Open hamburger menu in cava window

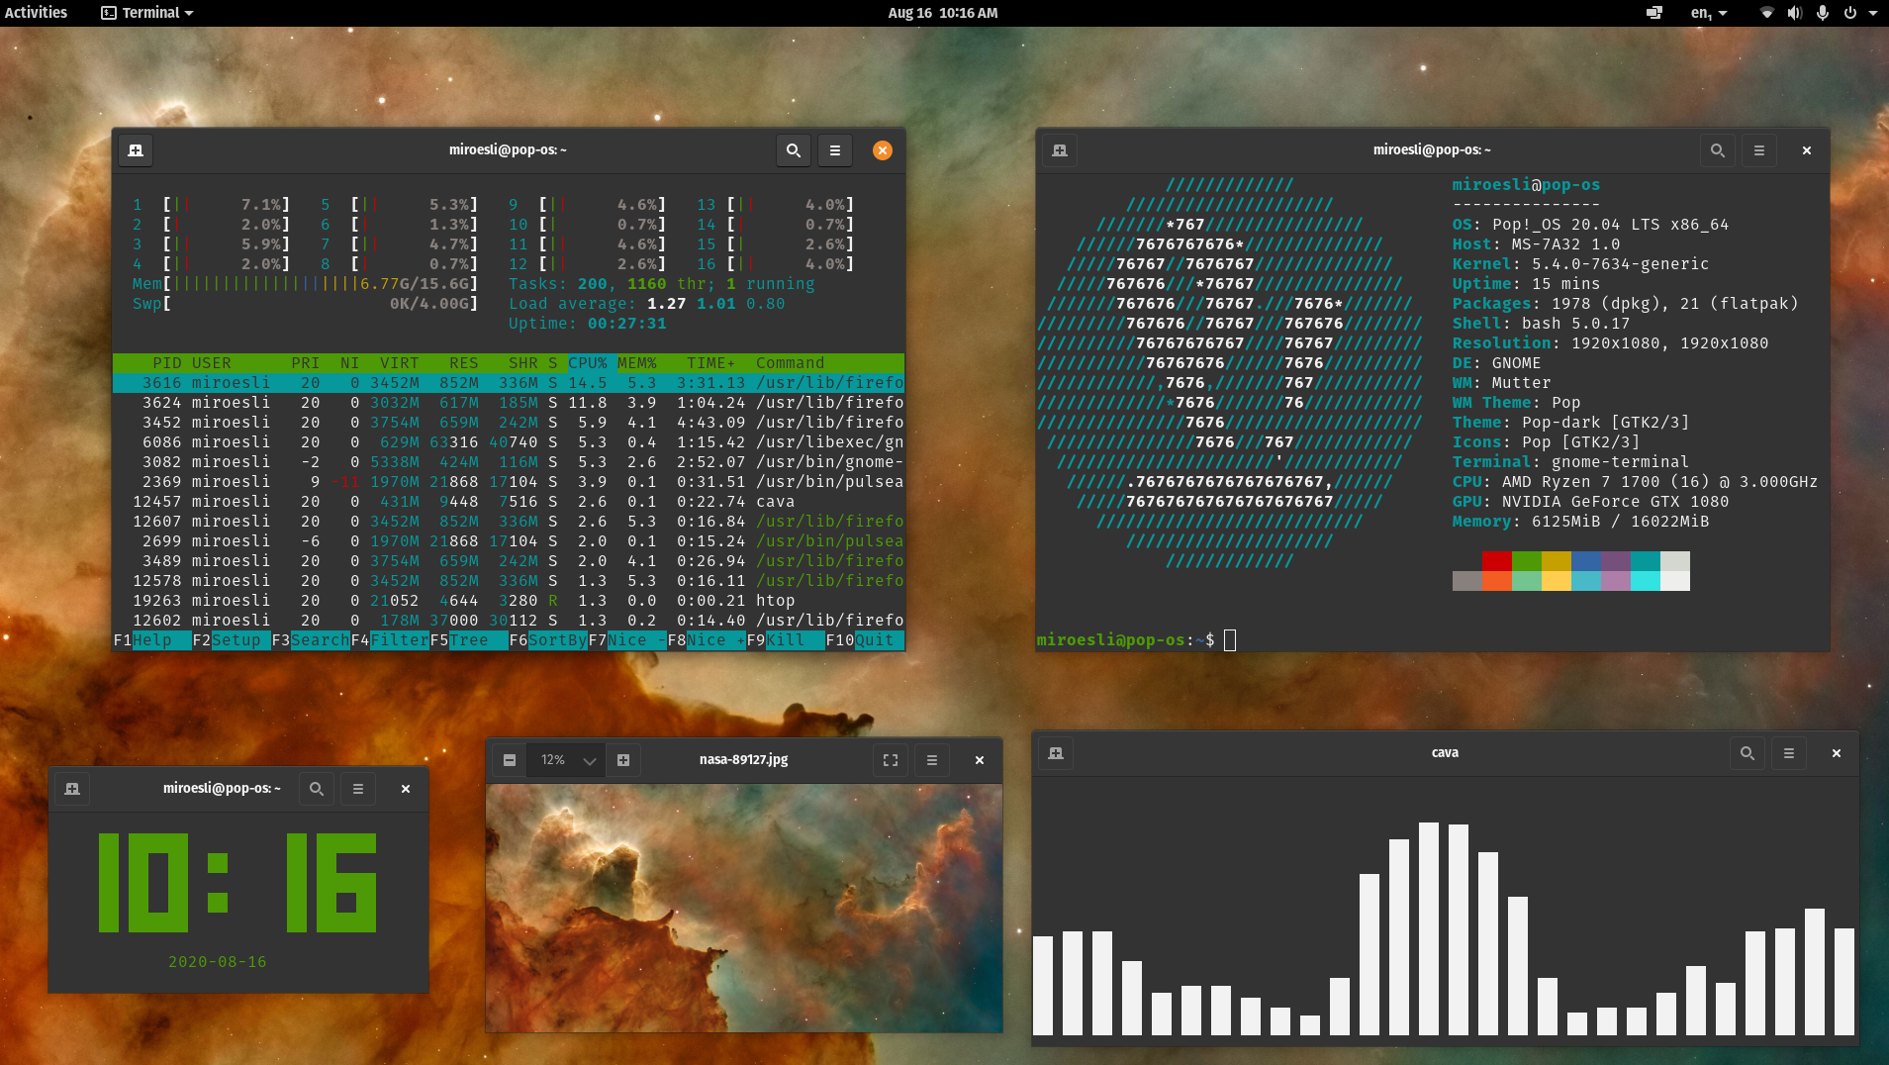(x=1789, y=753)
